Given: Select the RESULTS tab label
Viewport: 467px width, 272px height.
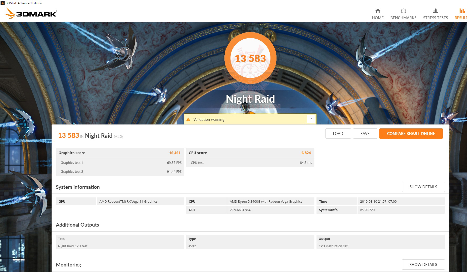Looking at the screenshot, I should pos(461,18).
